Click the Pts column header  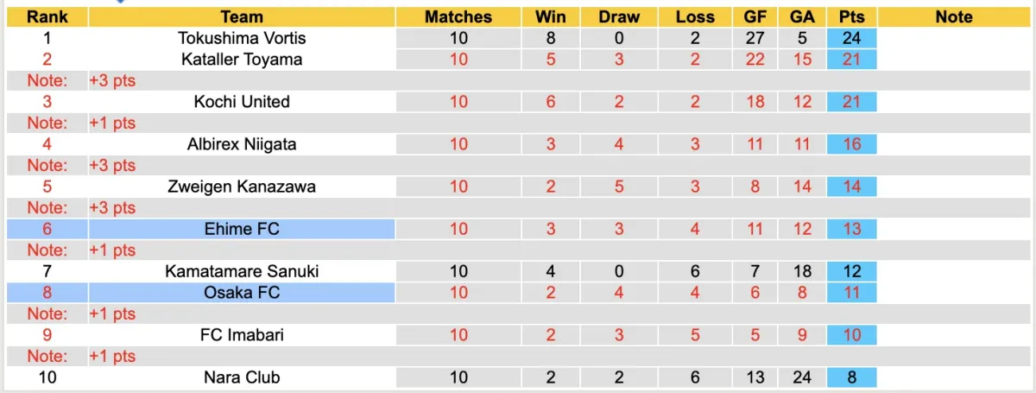[x=851, y=16]
